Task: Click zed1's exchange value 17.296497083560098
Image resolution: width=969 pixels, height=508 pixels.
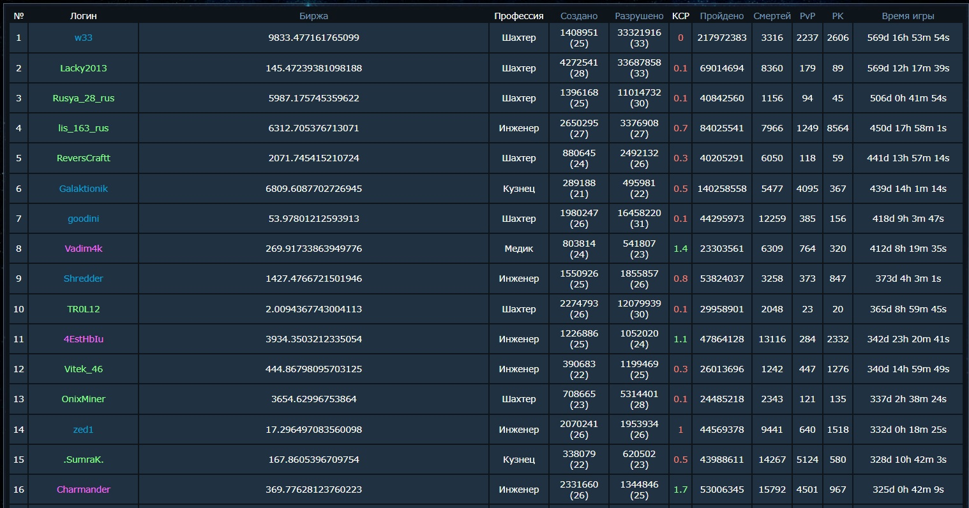Action: [313, 430]
